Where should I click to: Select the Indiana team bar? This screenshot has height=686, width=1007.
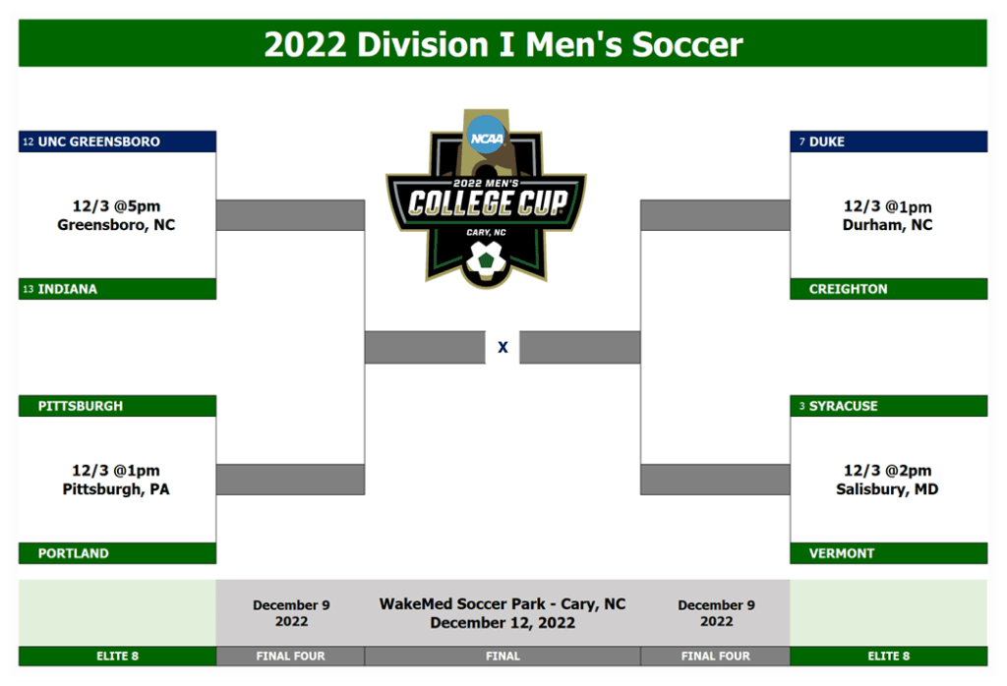pyautogui.click(x=118, y=289)
